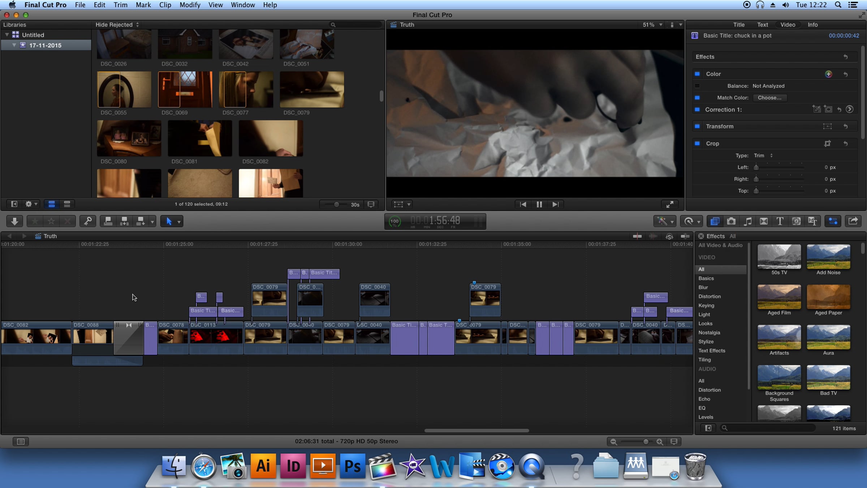This screenshot has height=488, width=867.
Task: Adjust the browser clip duration slider
Action: [336, 204]
